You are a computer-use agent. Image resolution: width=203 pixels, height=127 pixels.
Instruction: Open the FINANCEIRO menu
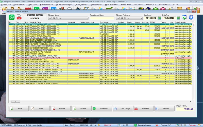(126, 5)
